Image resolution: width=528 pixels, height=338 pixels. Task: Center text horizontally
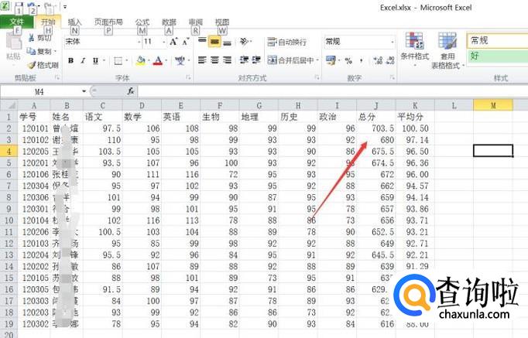pyautogui.click(x=214, y=60)
